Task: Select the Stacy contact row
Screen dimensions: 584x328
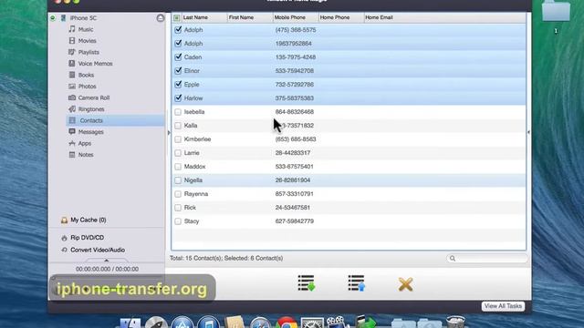Action: (349, 221)
